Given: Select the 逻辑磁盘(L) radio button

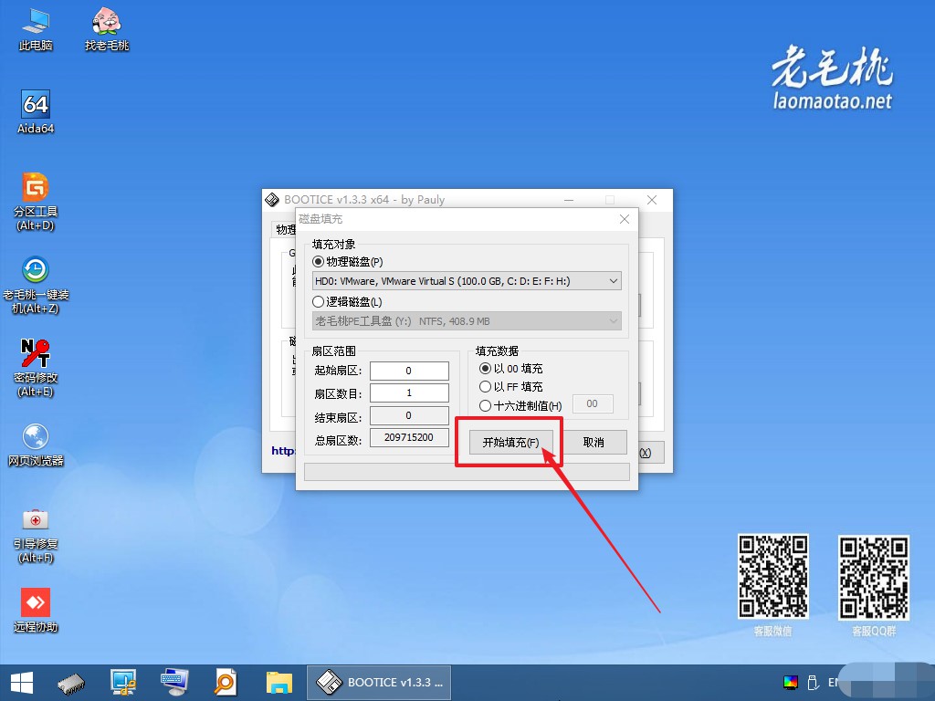Looking at the screenshot, I should point(318,301).
